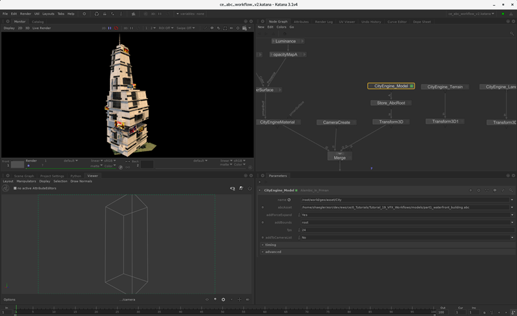Toggle the no active AttributeEditors checkbox

15,188
